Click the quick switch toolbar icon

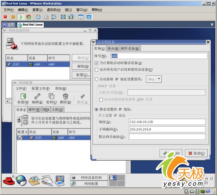pos(71,17)
